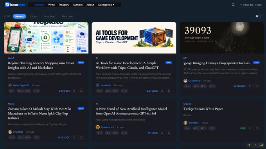The height and width of the screenshot is (149, 266).
Task: Like AI Tools for Game Development article
Action: (x=108, y=91)
